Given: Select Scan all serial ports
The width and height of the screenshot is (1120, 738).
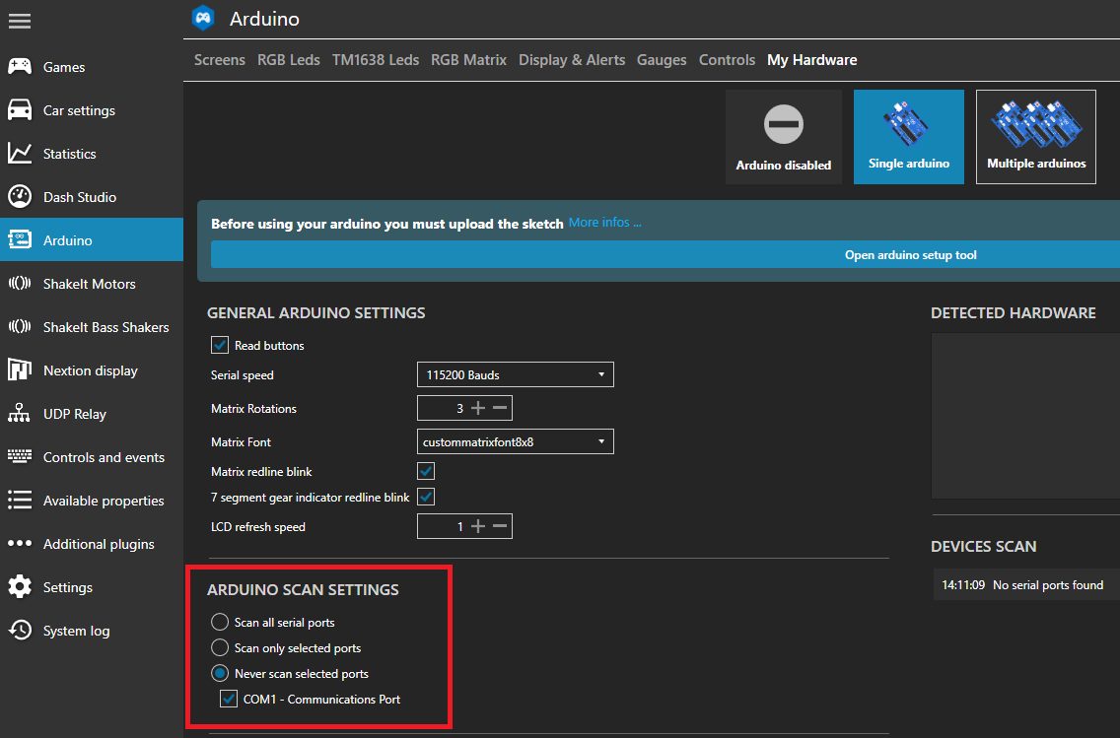Looking at the screenshot, I should [x=220, y=623].
